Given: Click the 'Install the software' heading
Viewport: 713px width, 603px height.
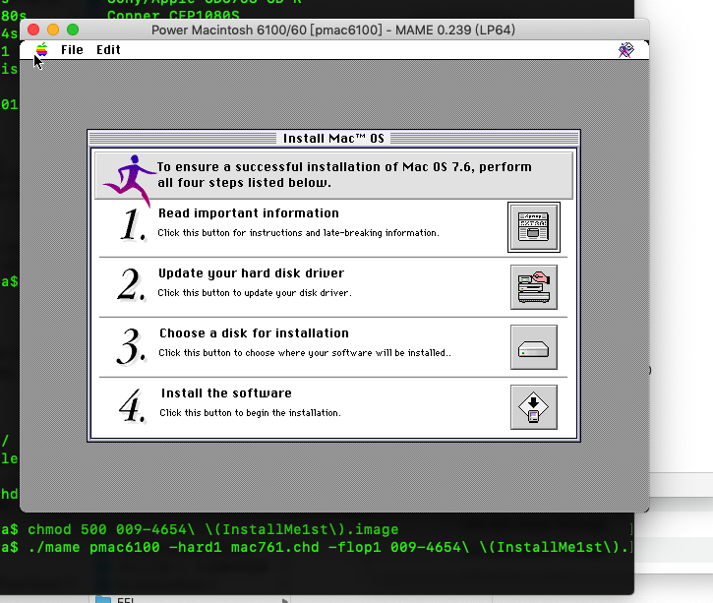Looking at the screenshot, I should click(x=226, y=393).
